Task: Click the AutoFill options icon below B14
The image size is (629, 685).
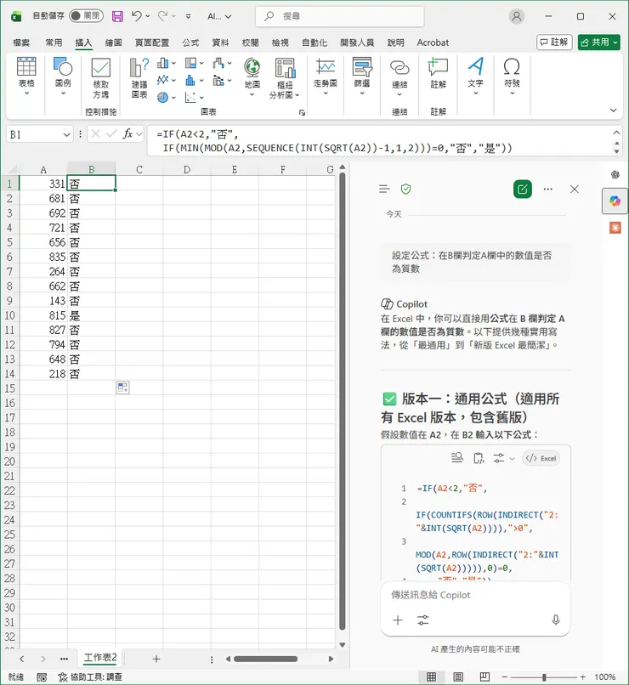Action: pyautogui.click(x=122, y=388)
